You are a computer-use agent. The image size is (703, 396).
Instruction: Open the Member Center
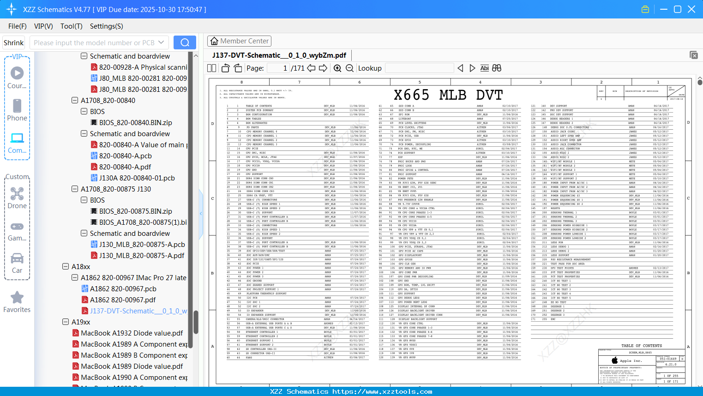coord(239,41)
